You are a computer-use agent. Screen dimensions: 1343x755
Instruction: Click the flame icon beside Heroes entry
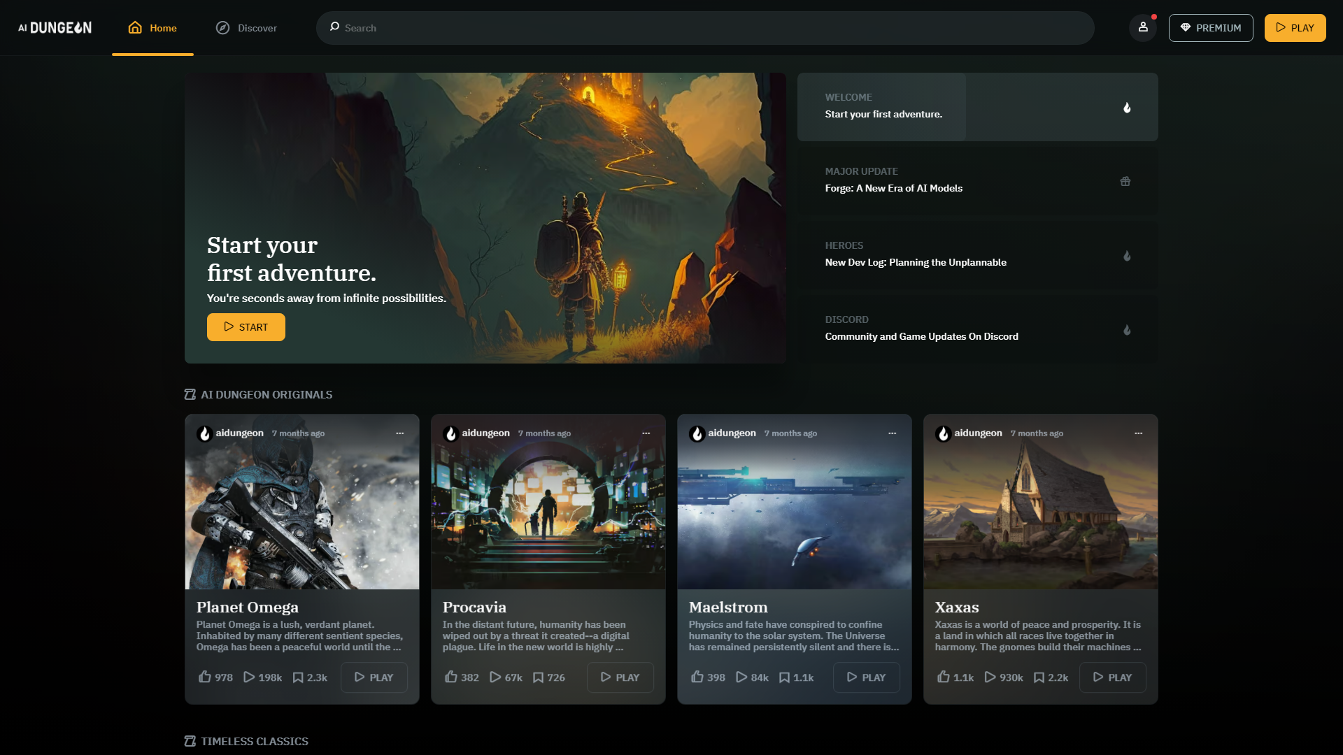(1127, 255)
